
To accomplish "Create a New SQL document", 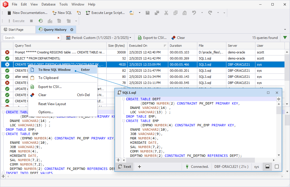I will [x=62, y=13].
